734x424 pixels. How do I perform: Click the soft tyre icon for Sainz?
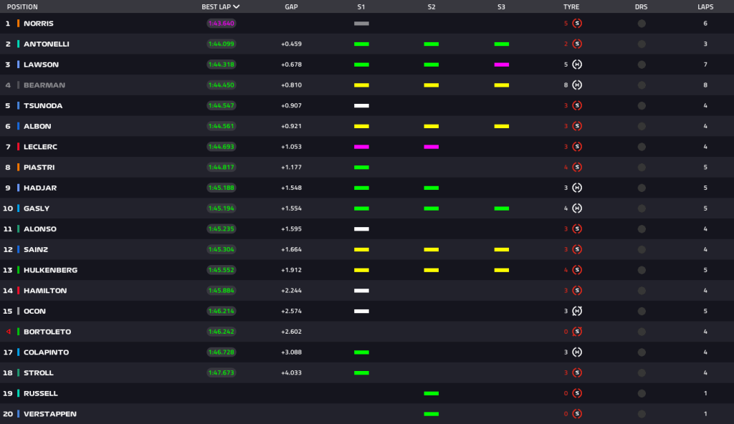[x=577, y=249]
